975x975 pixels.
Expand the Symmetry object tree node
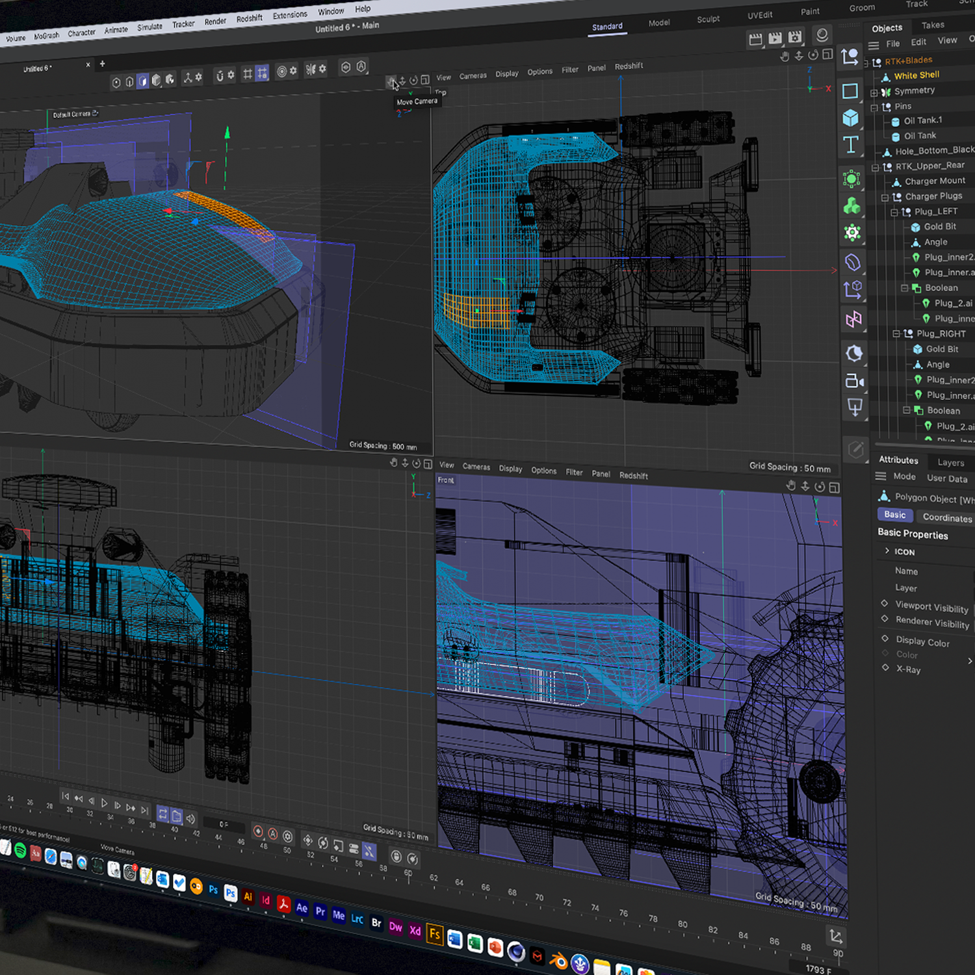[x=874, y=92]
